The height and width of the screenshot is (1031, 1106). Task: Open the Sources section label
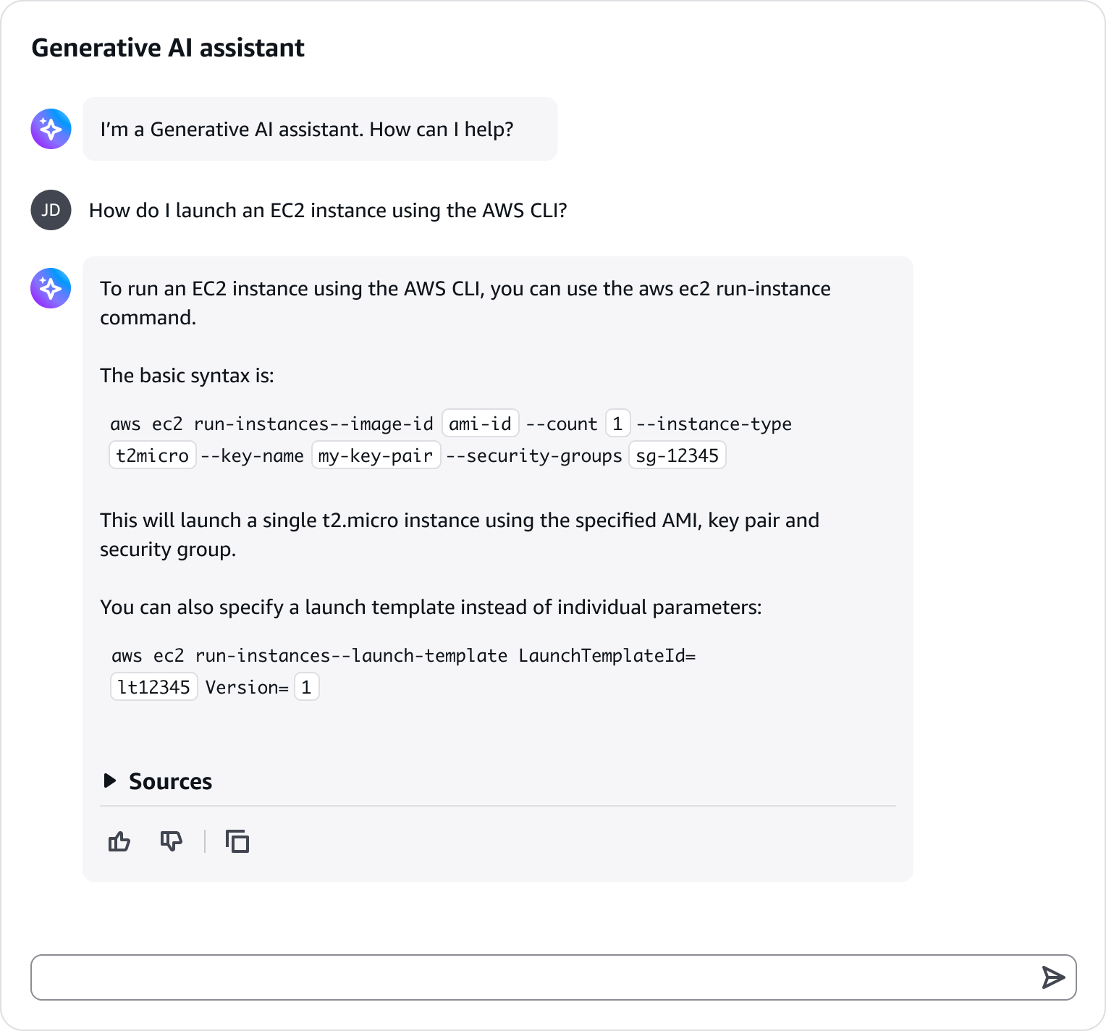170,781
